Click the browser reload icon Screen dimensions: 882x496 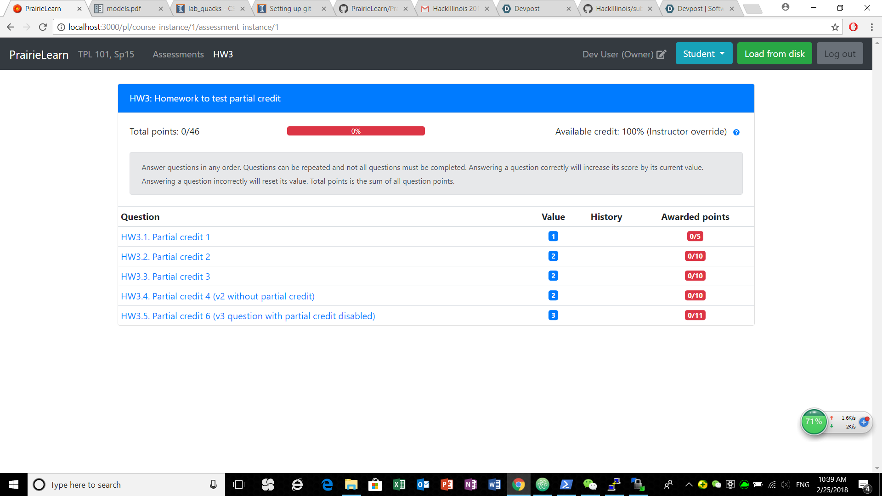[43, 27]
